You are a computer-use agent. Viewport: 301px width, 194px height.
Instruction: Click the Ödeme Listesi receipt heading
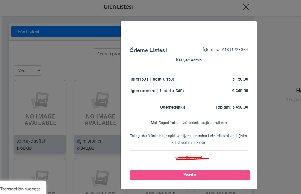[x=148, y=50]
